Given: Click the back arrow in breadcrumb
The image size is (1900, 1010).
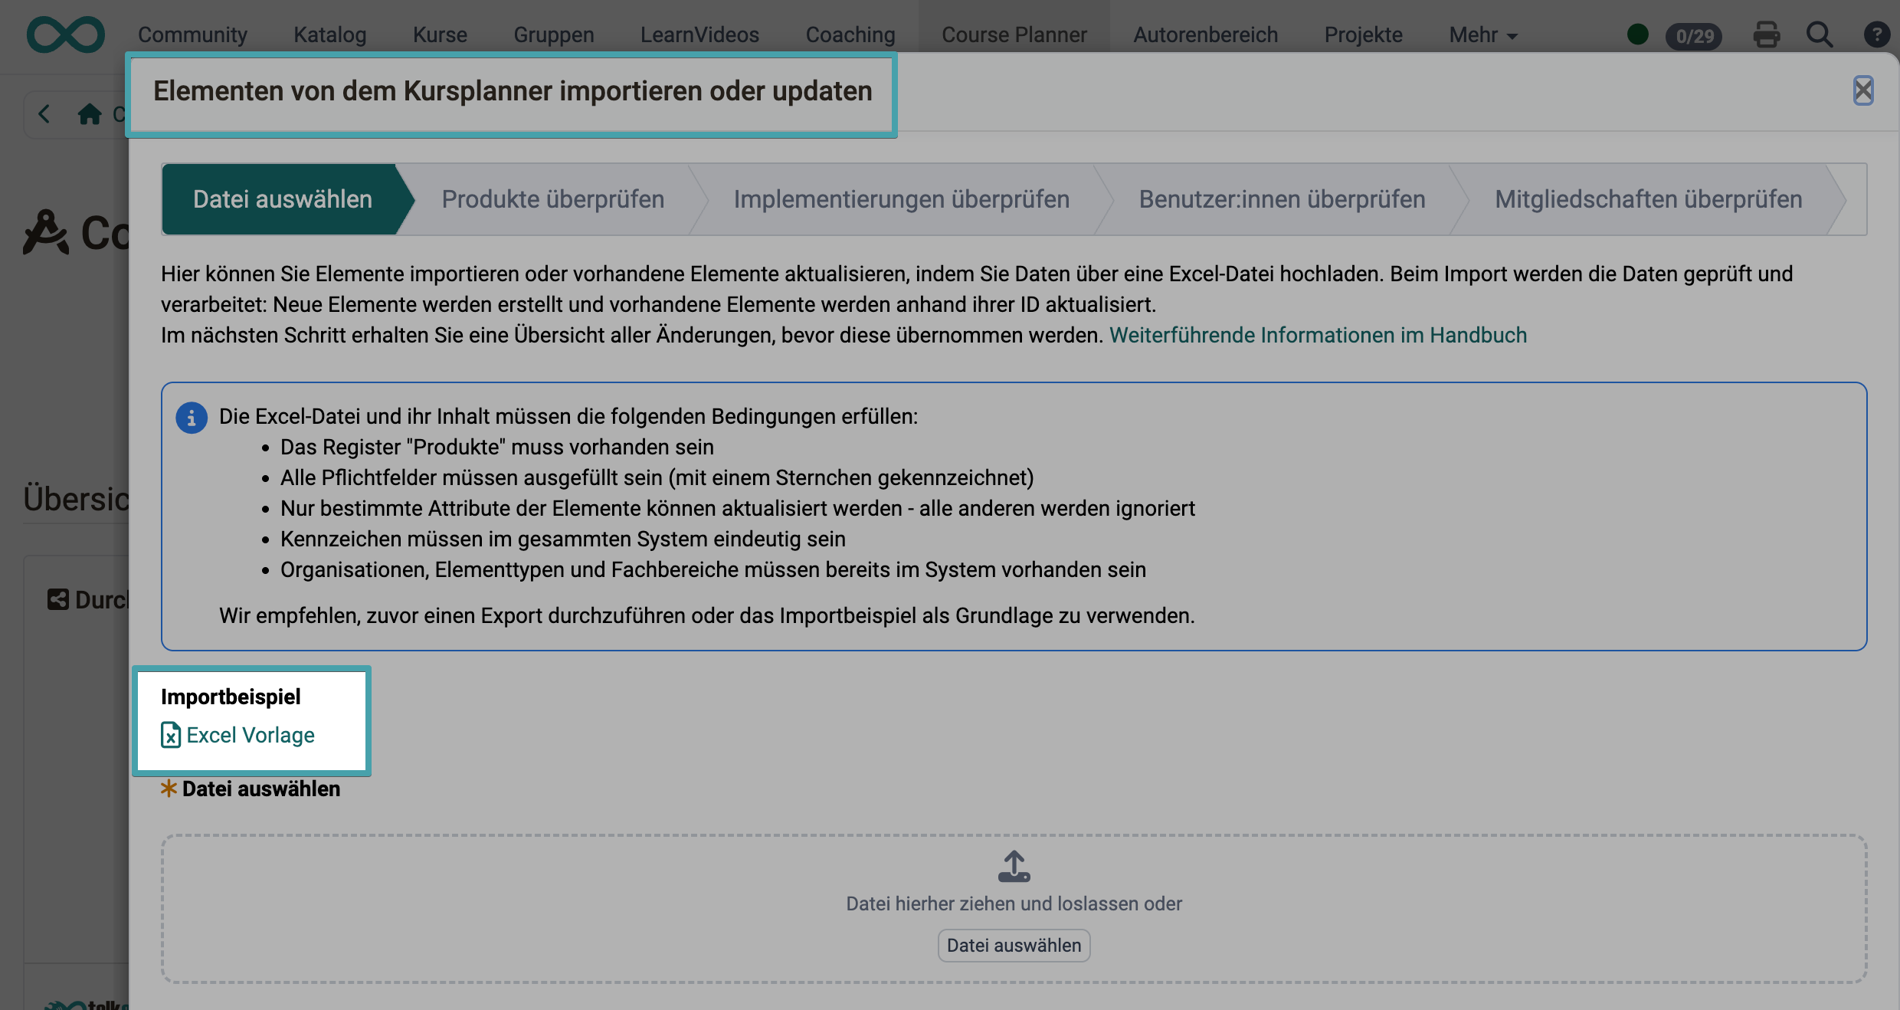Looking at the screenshot, I should pyautogui.click(x=44, y=114).
